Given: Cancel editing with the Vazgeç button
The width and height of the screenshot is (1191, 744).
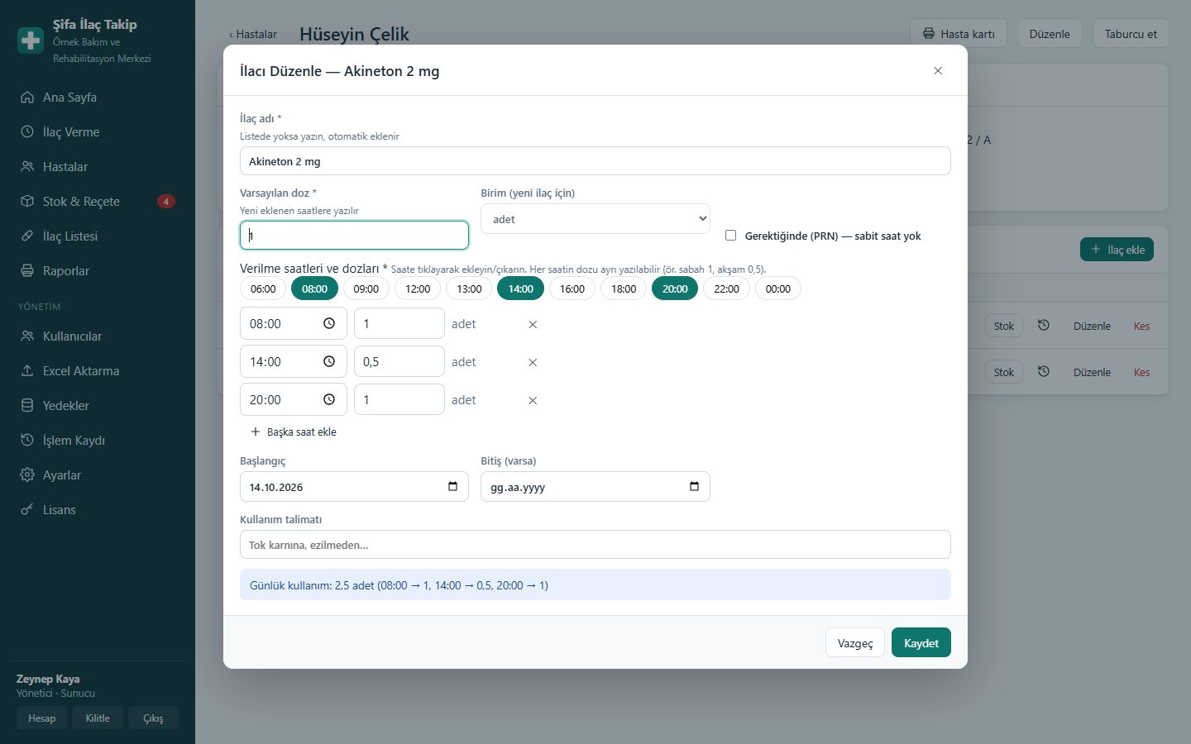Looking at the screenshot, I should pyautogui.click(x=855, y=643).
